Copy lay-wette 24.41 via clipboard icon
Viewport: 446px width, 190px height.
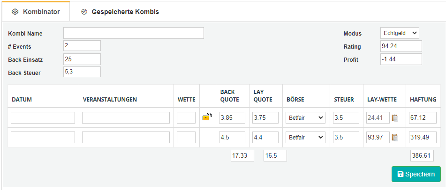pos(394,117)
